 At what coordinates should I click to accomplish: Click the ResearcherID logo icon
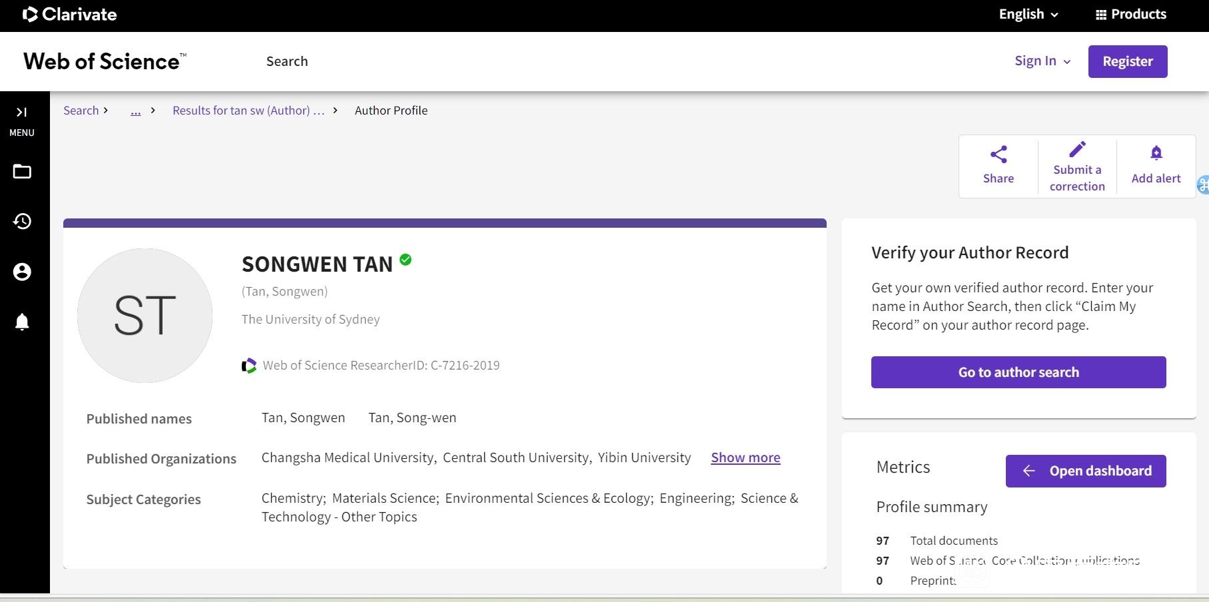[x=248, y=366]
